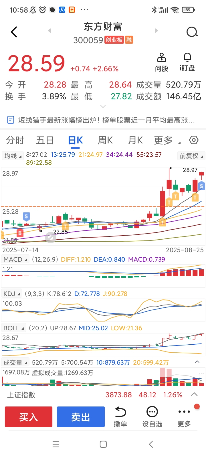Tap Android home square button
206x458 pixels.
103,444
